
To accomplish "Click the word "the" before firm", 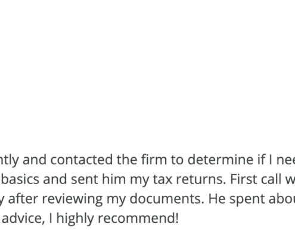I will 127,160.
